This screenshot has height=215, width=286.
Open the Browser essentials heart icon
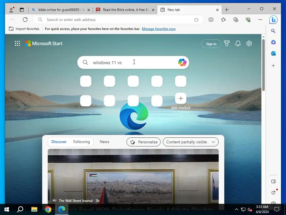pyautogui.click(x=248, y=20)
